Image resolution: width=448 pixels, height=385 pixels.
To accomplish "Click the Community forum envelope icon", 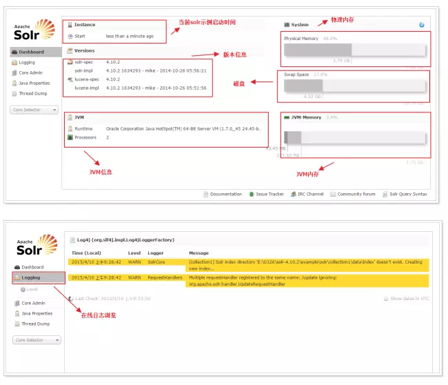I will [x=333, y=194].
